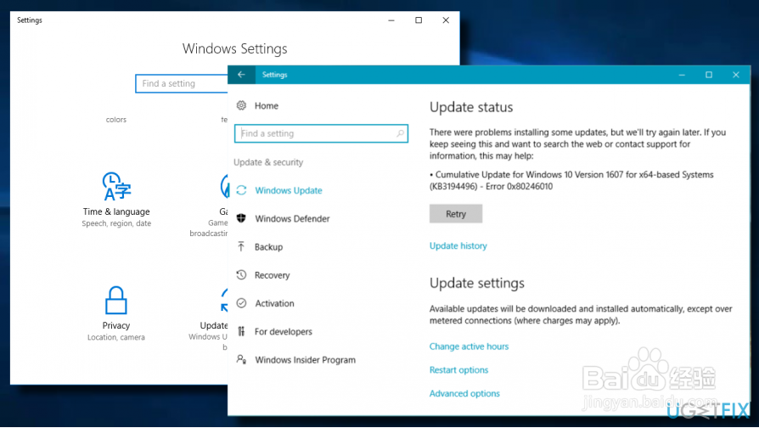
Task: Click the For developers tools icon
Action: point(241,331)
